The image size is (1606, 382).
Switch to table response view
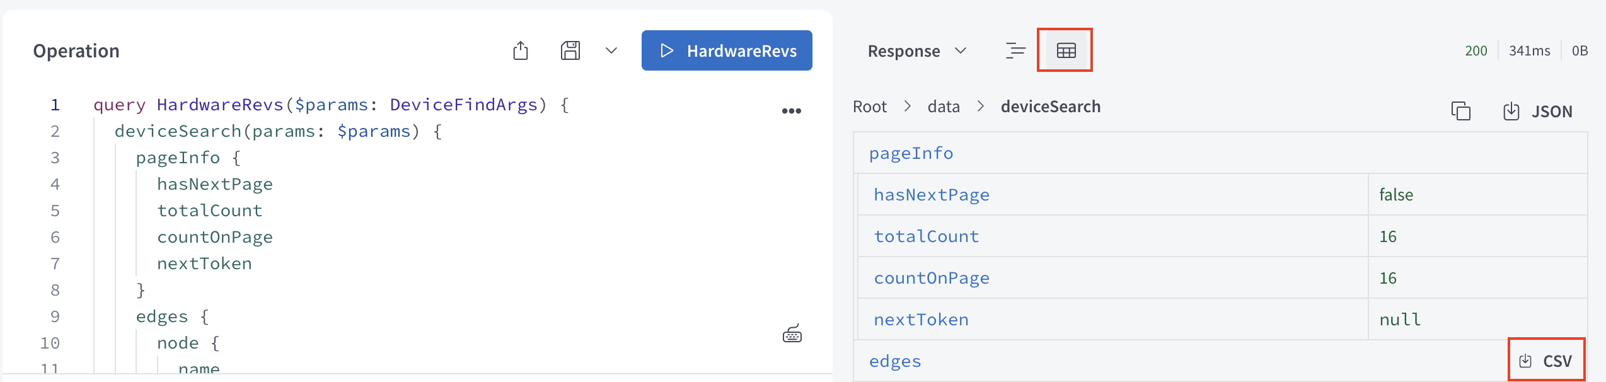pos(1065,50)
